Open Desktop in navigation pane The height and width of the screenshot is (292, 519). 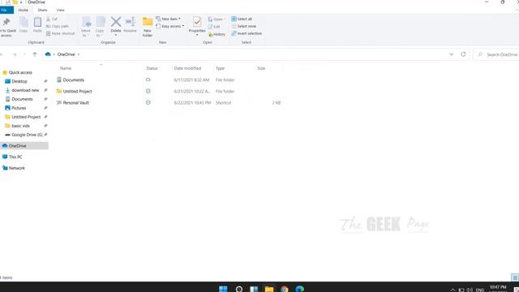click(19, 81)
